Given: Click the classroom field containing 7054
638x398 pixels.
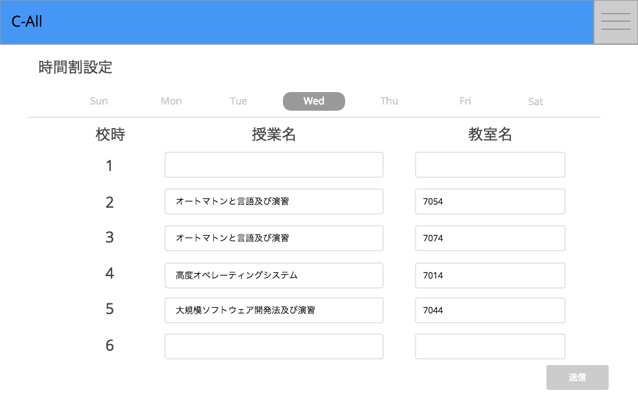Looking at the screenshot, I should tap(490, 201).
